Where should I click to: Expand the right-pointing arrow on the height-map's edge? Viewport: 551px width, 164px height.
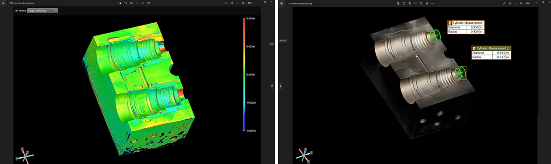pos(272,85)
